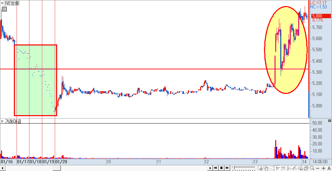Click the diagonal trend line icon
332x171 pixels.
click(294, 168)
